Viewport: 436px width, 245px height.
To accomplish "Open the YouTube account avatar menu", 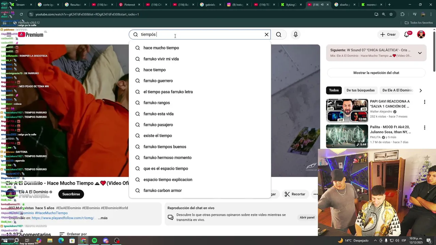I will tap(421, 34).
